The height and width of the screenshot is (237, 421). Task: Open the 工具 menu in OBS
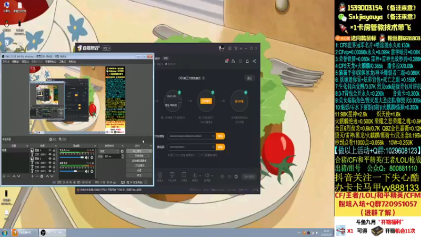[x=62, y=62]
